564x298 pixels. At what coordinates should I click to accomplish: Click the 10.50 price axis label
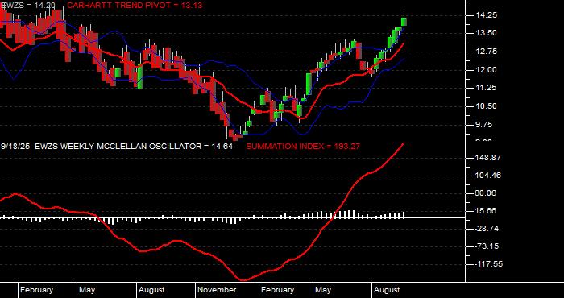click(486, 106)
